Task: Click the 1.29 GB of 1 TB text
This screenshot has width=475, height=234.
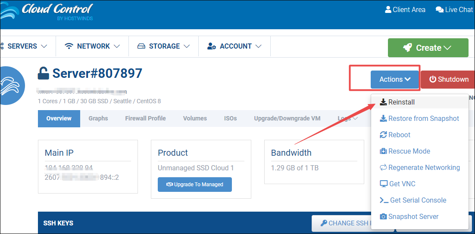Action: (295, 168)
